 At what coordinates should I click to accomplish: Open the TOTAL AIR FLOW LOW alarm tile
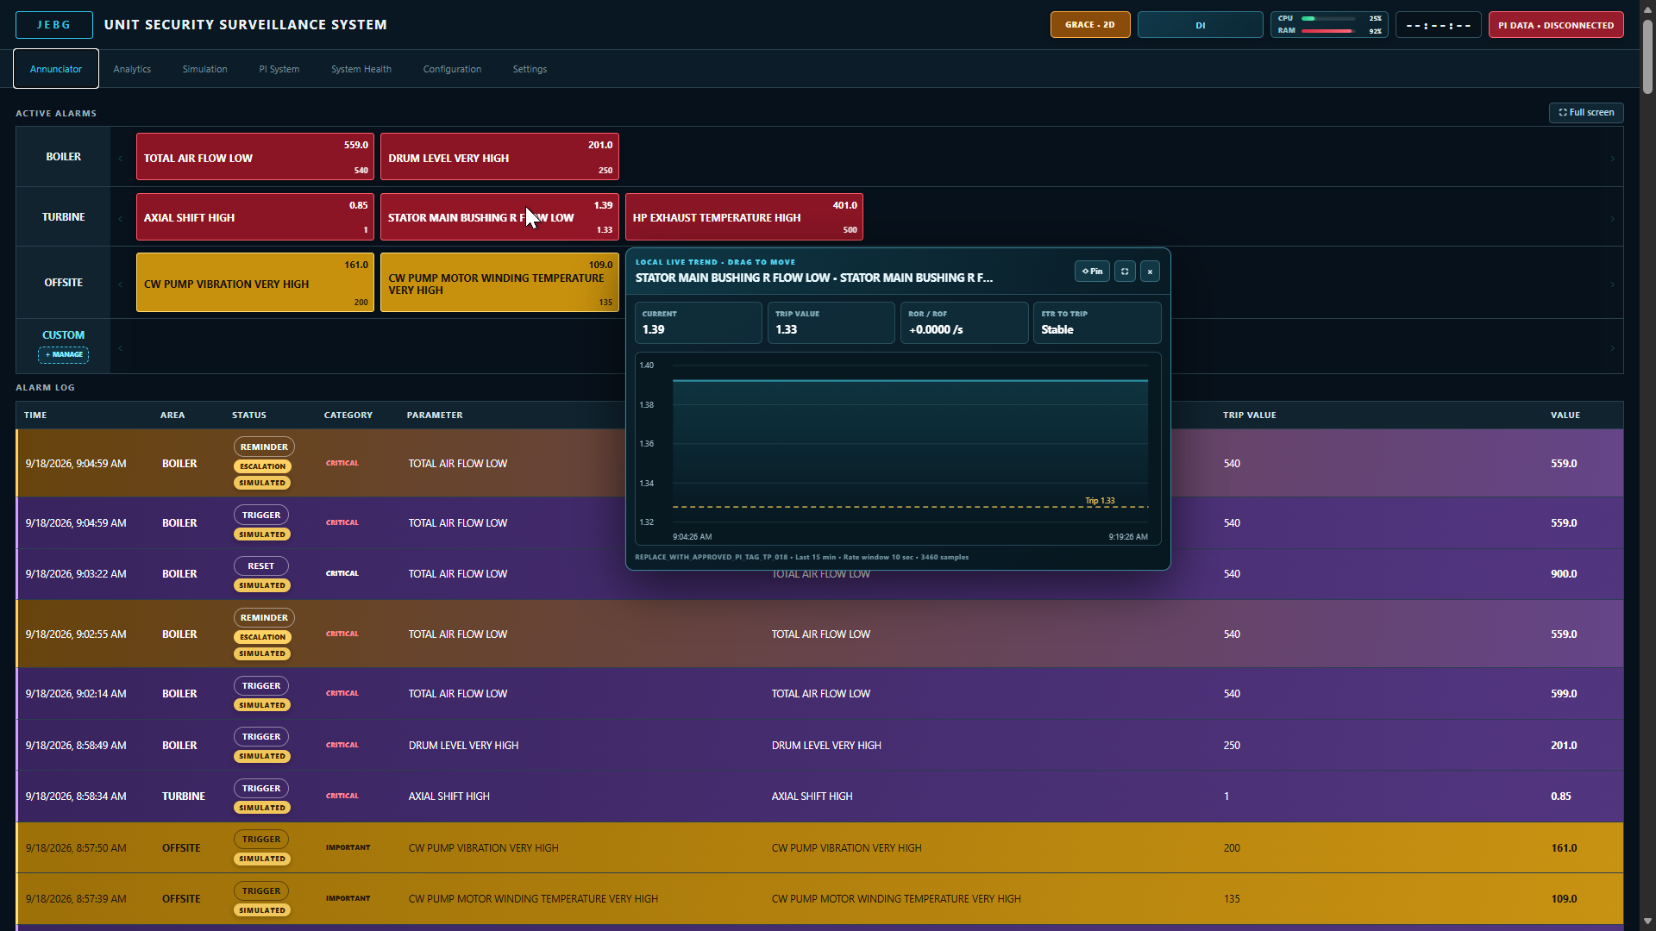tap(255, 157)
